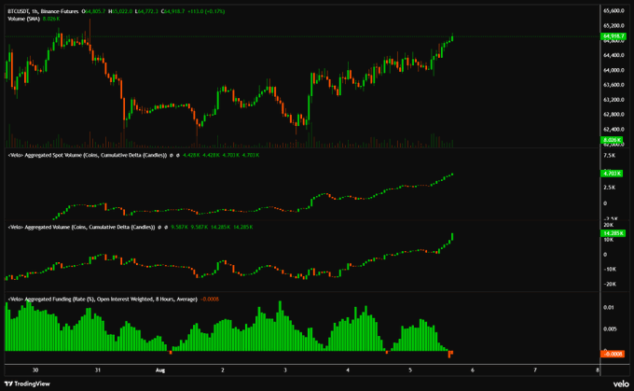Click the 62,800.0 price axis label
634x391 pixels.
tap(613, 115)
